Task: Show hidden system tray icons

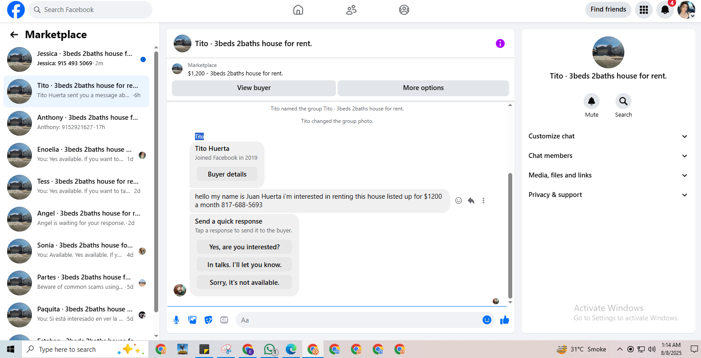Action: click(x=620, y=349)
